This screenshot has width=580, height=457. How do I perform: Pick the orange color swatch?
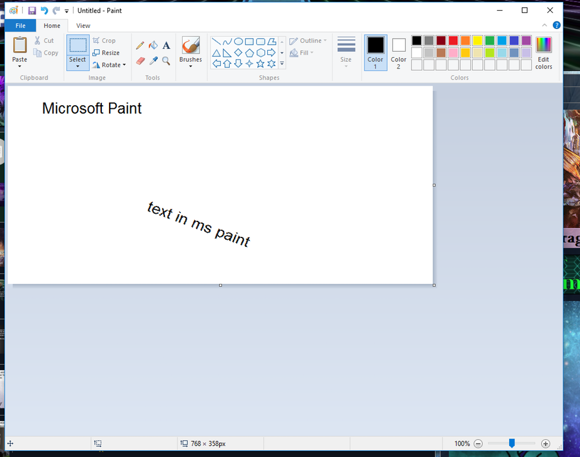pos(465,40)
